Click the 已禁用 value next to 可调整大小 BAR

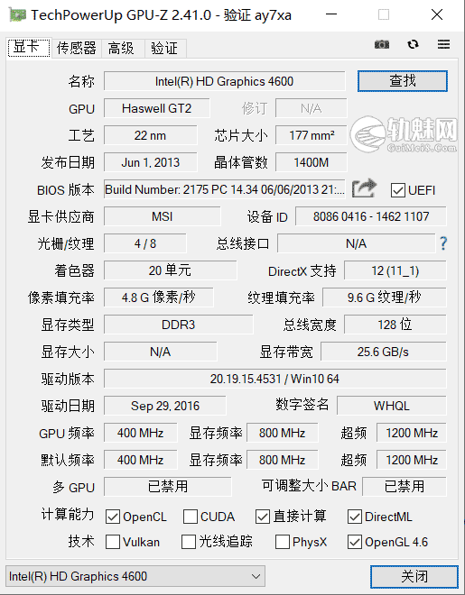(x=405, y=487)
